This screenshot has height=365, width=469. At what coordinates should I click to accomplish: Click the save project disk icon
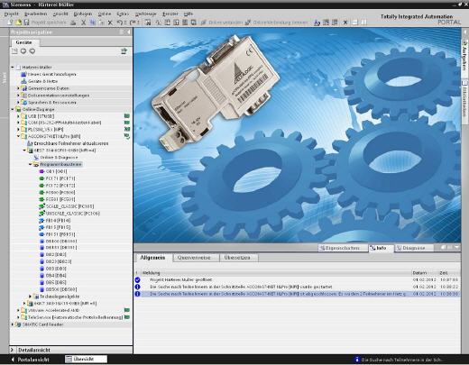26,23
